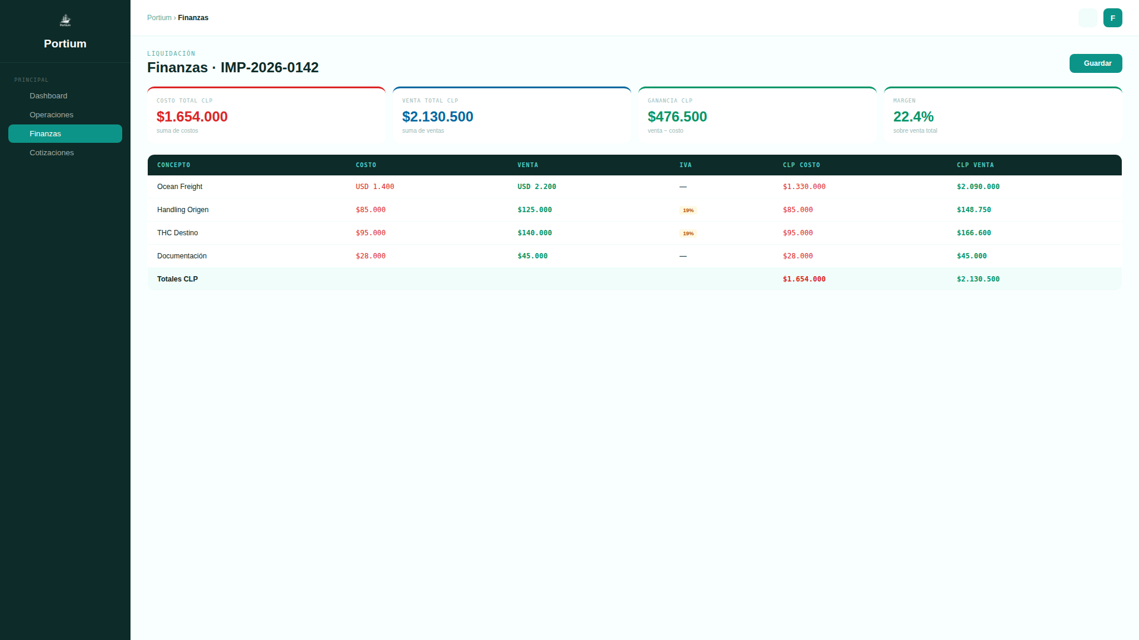The height and width of the screenshot is (640, 1139).
Task: Click 'suma de ventas' caption
Action: [423, 131]
